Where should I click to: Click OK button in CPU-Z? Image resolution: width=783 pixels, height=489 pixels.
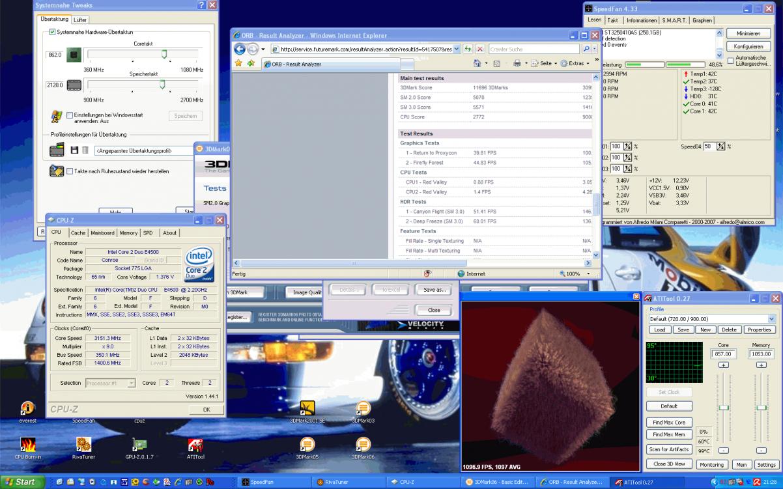[x=206, y=410]
